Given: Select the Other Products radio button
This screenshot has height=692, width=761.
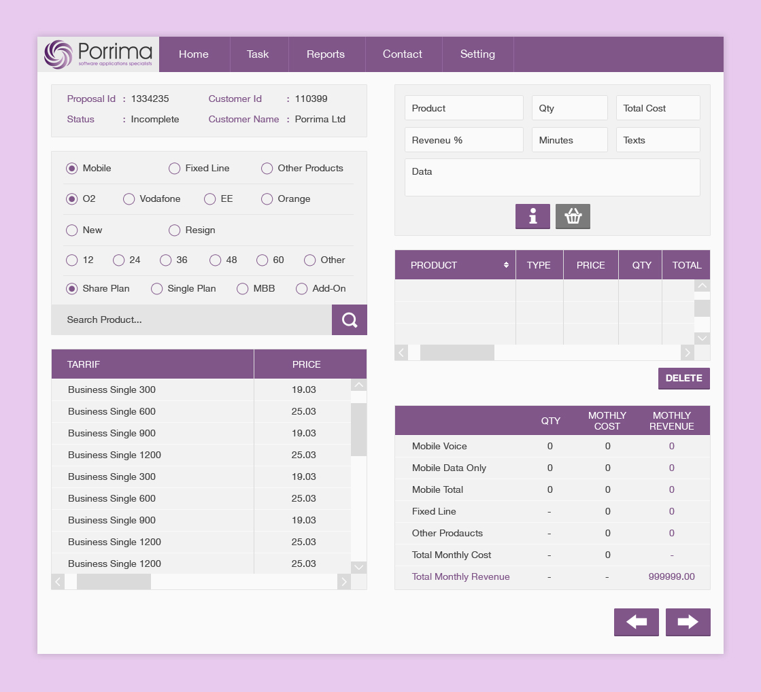Looking at the screenshot, I should [267, 169].
